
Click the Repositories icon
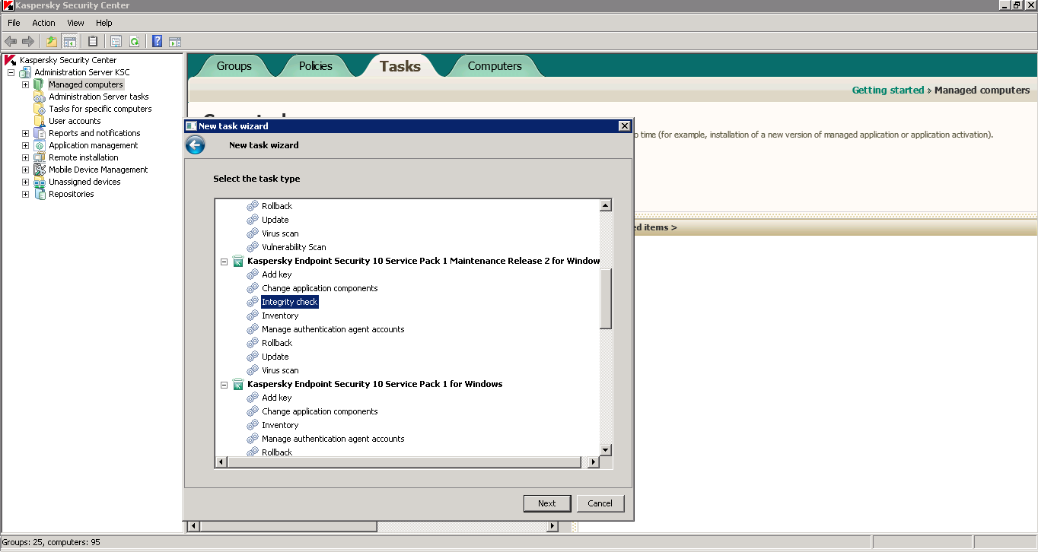[x=40, y=194]
